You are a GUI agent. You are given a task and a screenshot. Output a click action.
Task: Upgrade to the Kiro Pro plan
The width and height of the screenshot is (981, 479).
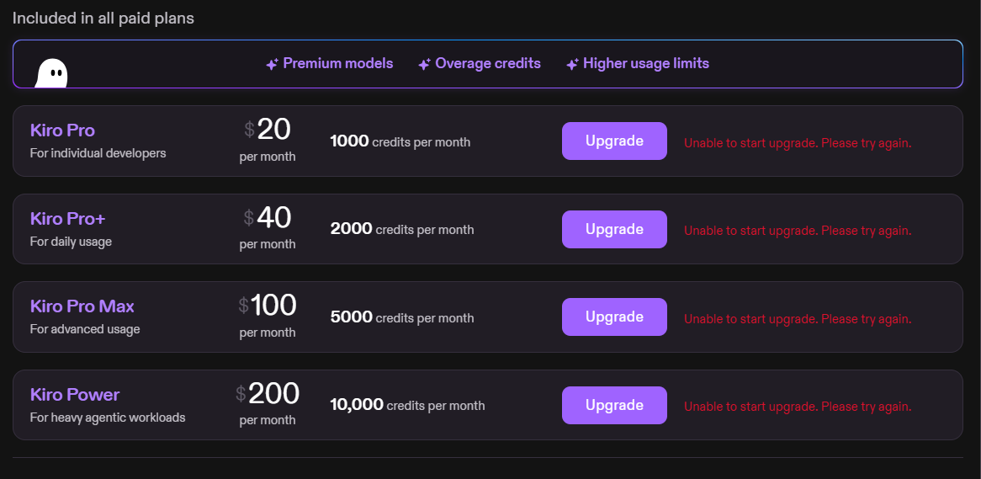[x=614, y=141]
